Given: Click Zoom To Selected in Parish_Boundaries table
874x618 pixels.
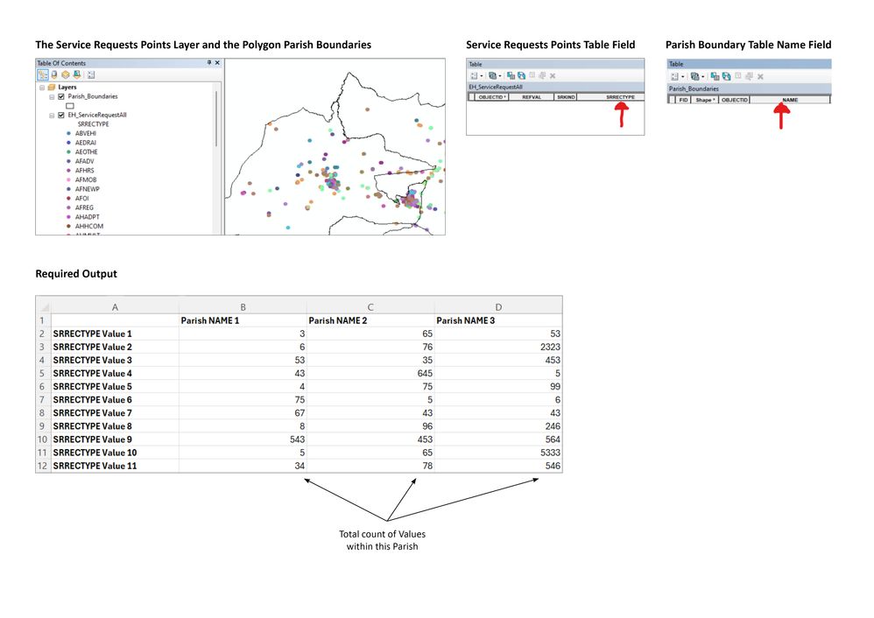Looking at the screenshot, I should [749, 76].
